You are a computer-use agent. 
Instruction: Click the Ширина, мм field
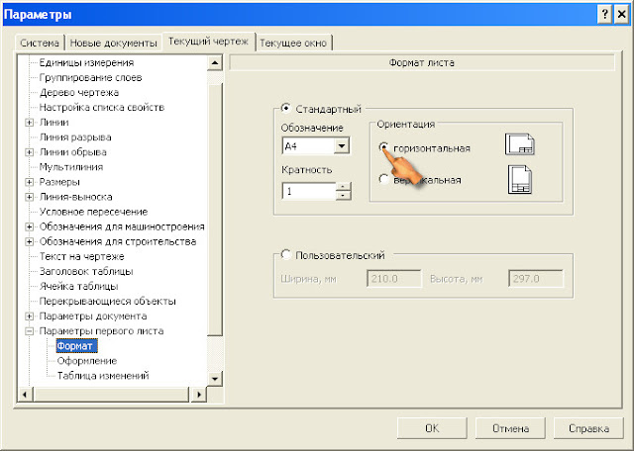[x=394, y=279]
